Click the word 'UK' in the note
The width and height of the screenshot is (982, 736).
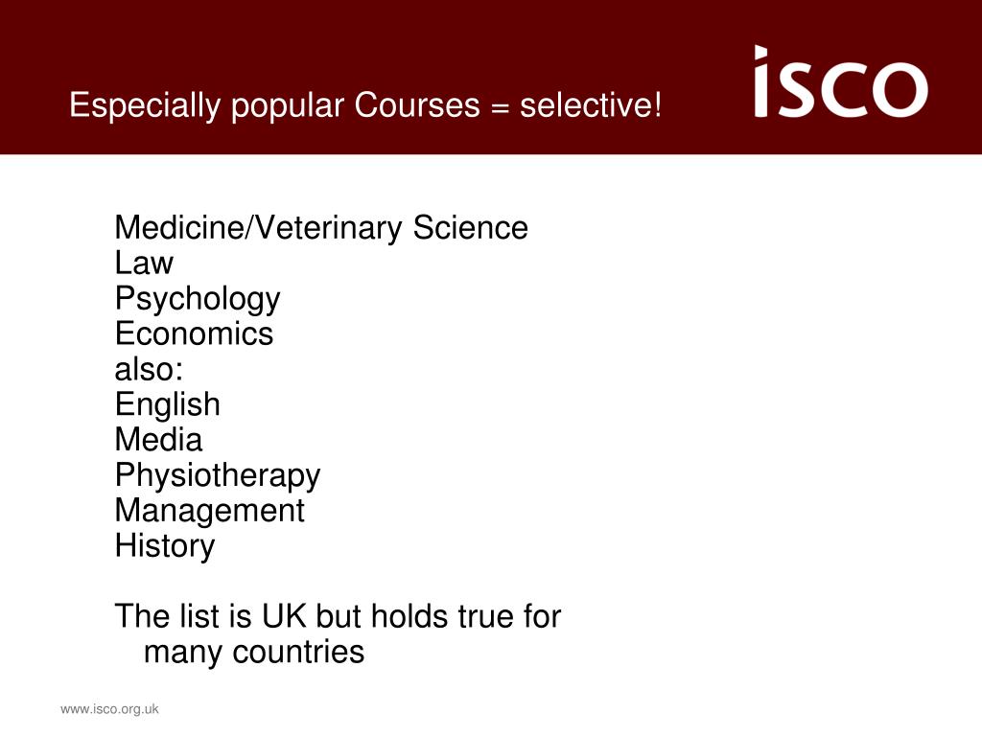(284, 616)
